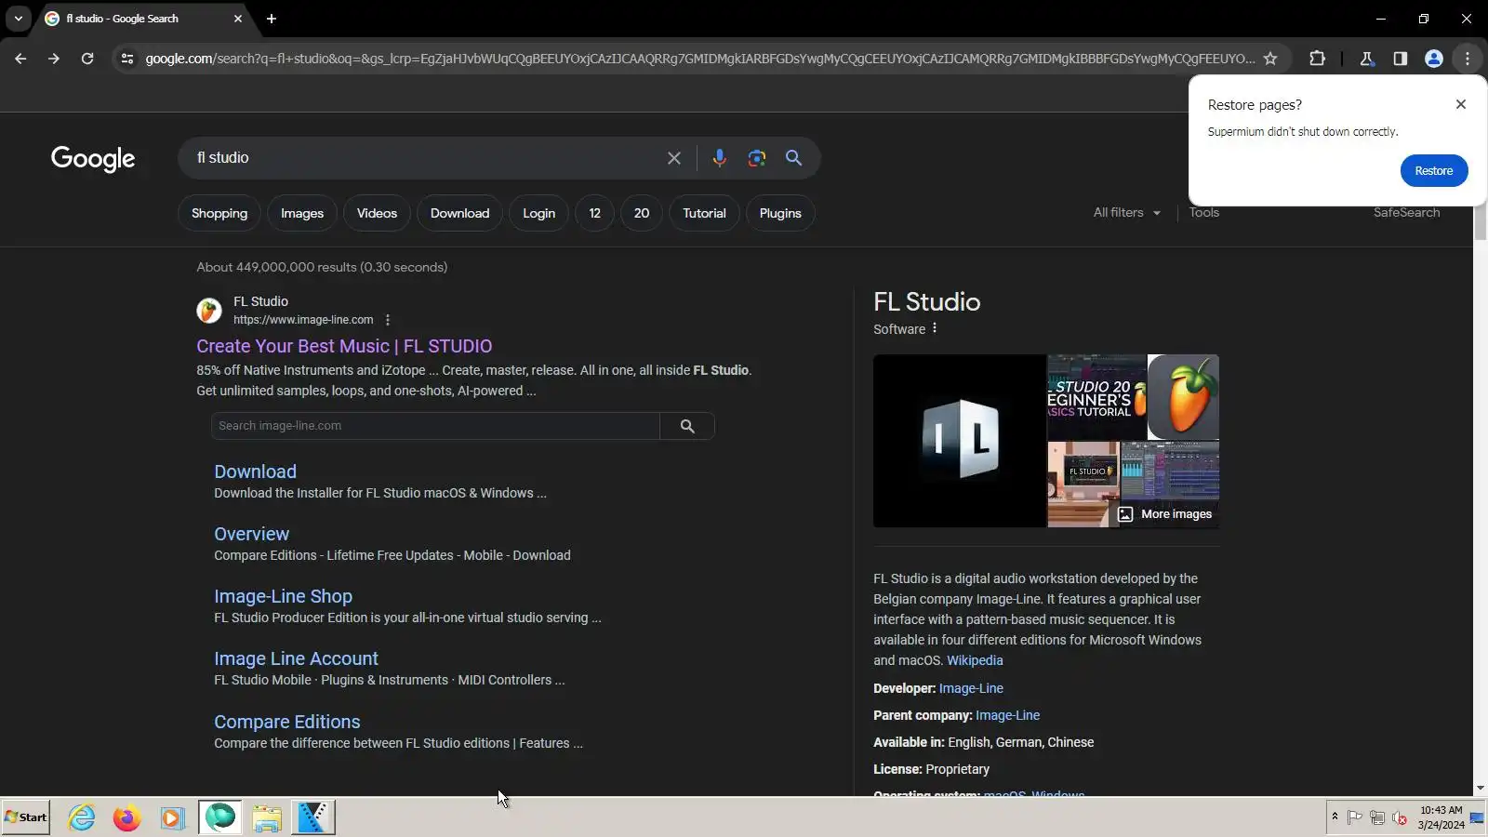Launch Firefox from the taskbar
The height and width of the screenshot is (837, 1488).
pos(126,817)
